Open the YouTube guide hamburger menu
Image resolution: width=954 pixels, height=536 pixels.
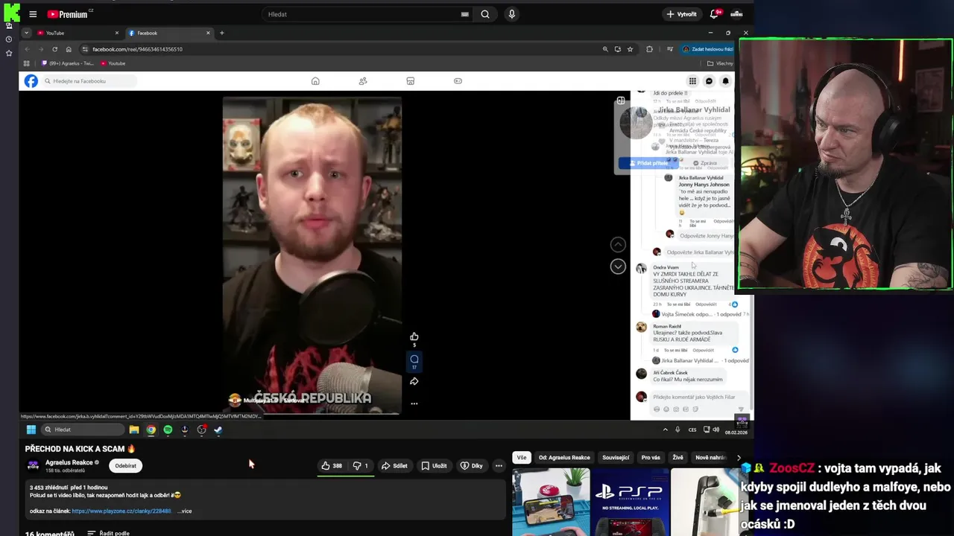[33, 14]
